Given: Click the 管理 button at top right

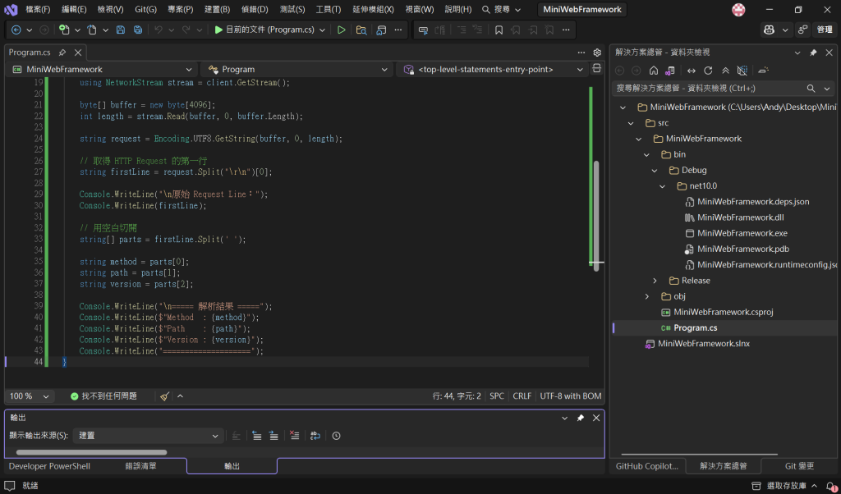Looking at the screenshot, I should click(825, 30).
